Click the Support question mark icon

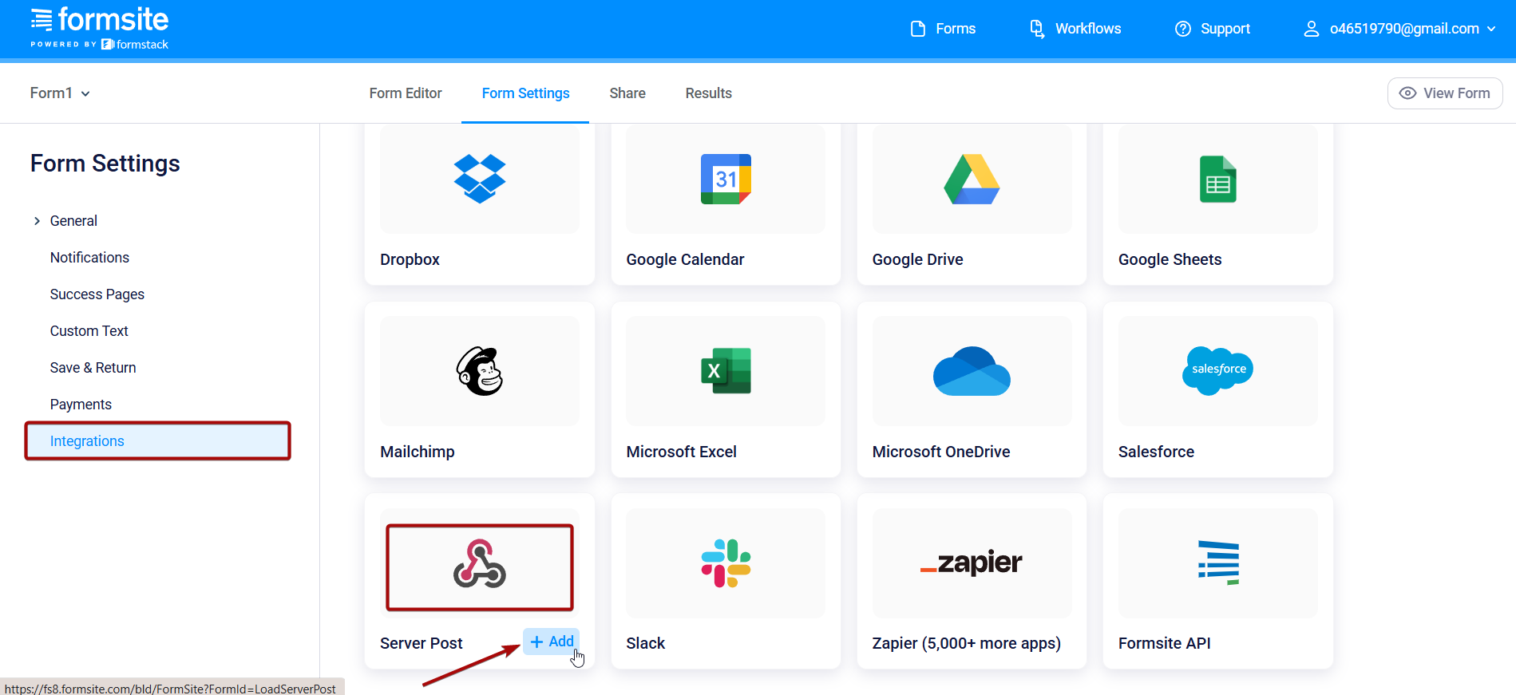click(x=1183, y=29)
